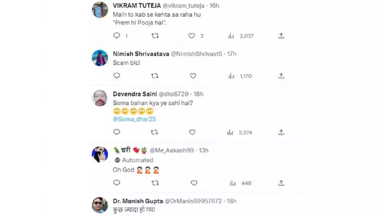Reply to Devendra Saini's tweet
The height and width of the screenshot is (216, 383).
[117, 132]
